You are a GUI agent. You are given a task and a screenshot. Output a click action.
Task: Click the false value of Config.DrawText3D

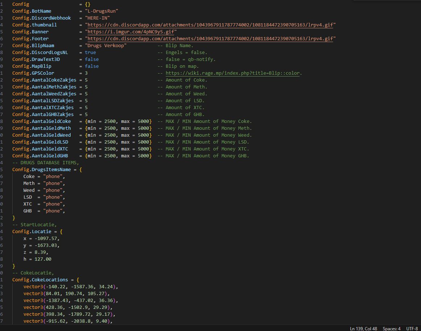pyautogui.click(x=92, y=59)
